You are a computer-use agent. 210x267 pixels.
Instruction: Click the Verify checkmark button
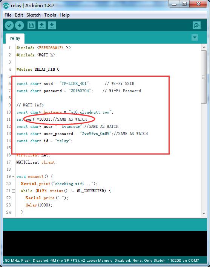pyautogui.click(x=9, y=26)
